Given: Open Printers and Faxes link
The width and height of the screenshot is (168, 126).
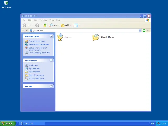Looking at the screenshot, I should point(36,78).
